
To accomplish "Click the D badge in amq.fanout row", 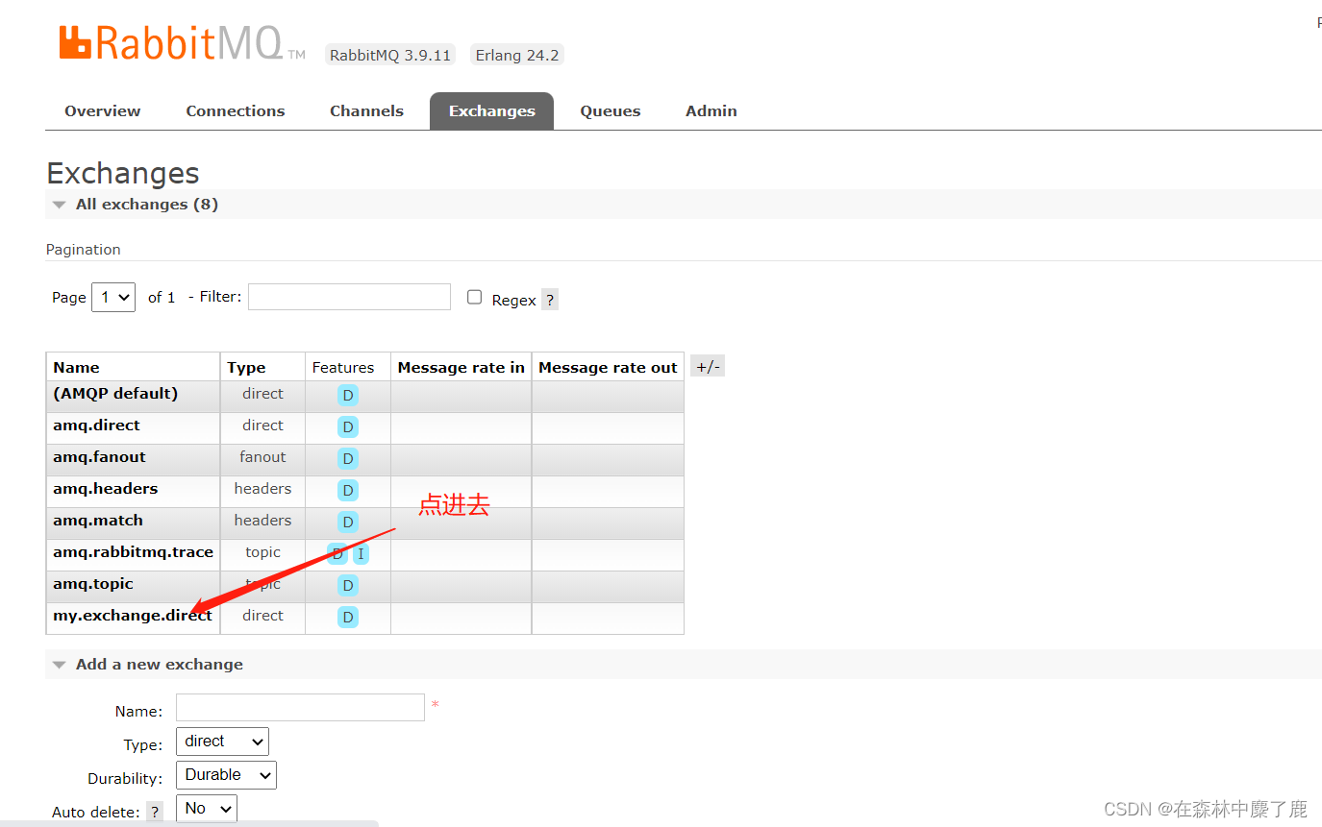I will pyautogui.click(x=348, y=458).
